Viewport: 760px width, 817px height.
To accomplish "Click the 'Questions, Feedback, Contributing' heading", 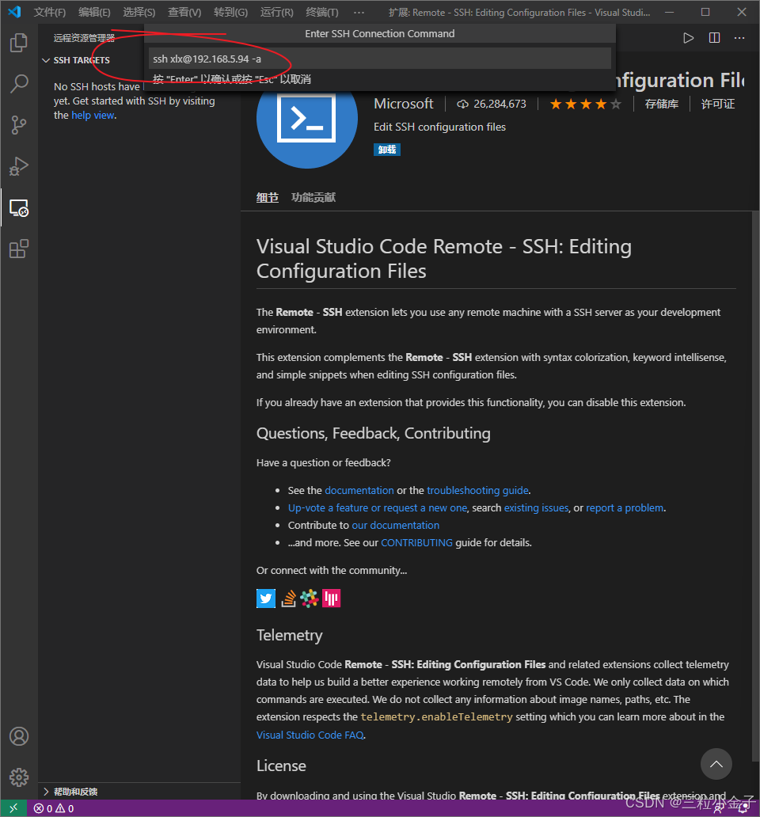I will point(374,433).
